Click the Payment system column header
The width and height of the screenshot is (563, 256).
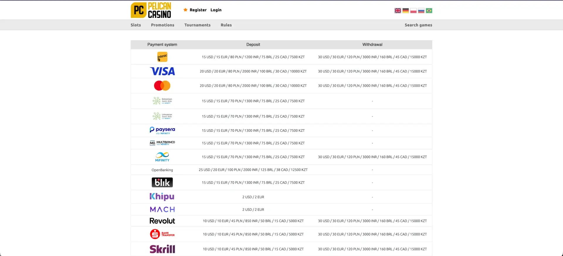pyautogui.click(x=162, y=45)
